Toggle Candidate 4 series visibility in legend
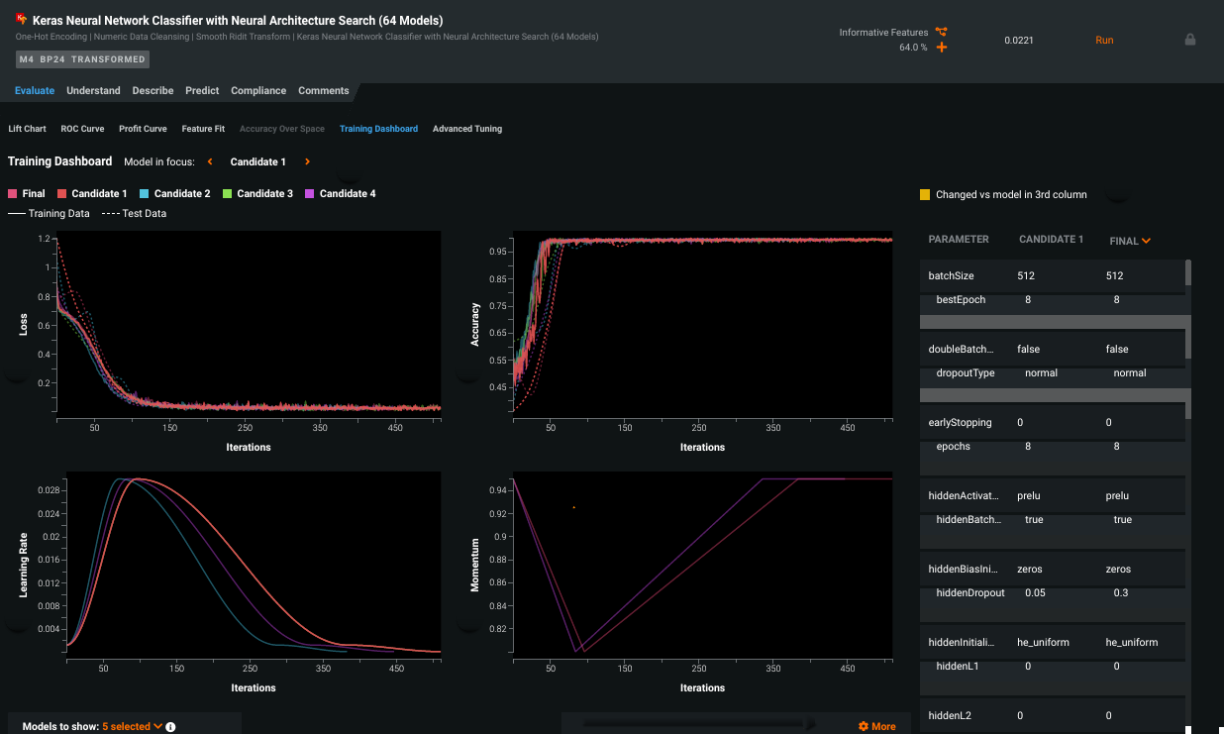Viewport: 1224px width, 734px height. pos(340,194)
